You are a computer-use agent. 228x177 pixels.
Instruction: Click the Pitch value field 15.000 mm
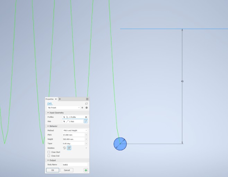(73, 135)
